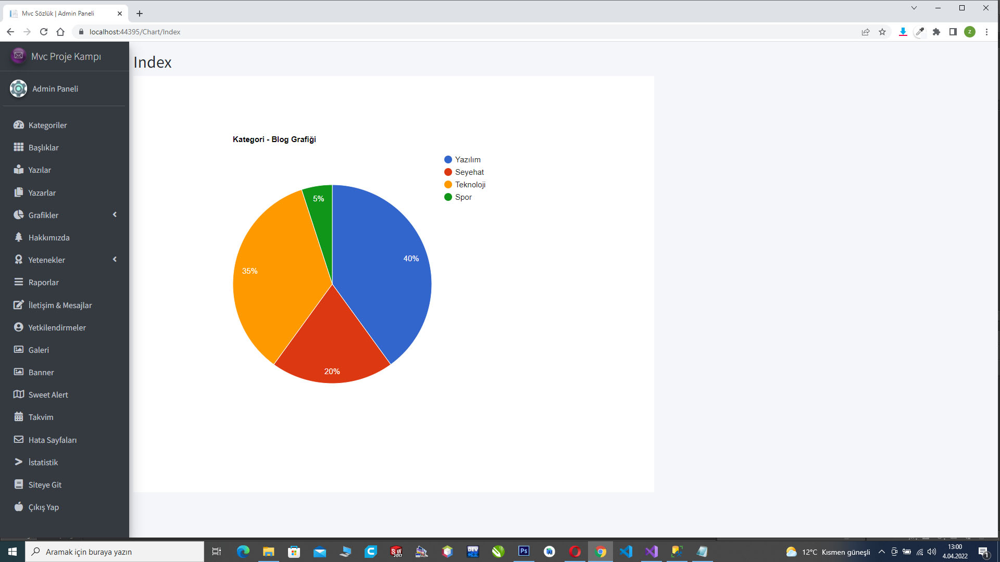Select Takvim menu item
Screen dimensions: 1000x562
(x=65, y=417)
